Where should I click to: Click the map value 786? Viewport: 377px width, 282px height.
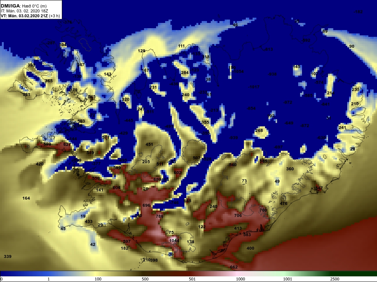(x=159, y=216)
